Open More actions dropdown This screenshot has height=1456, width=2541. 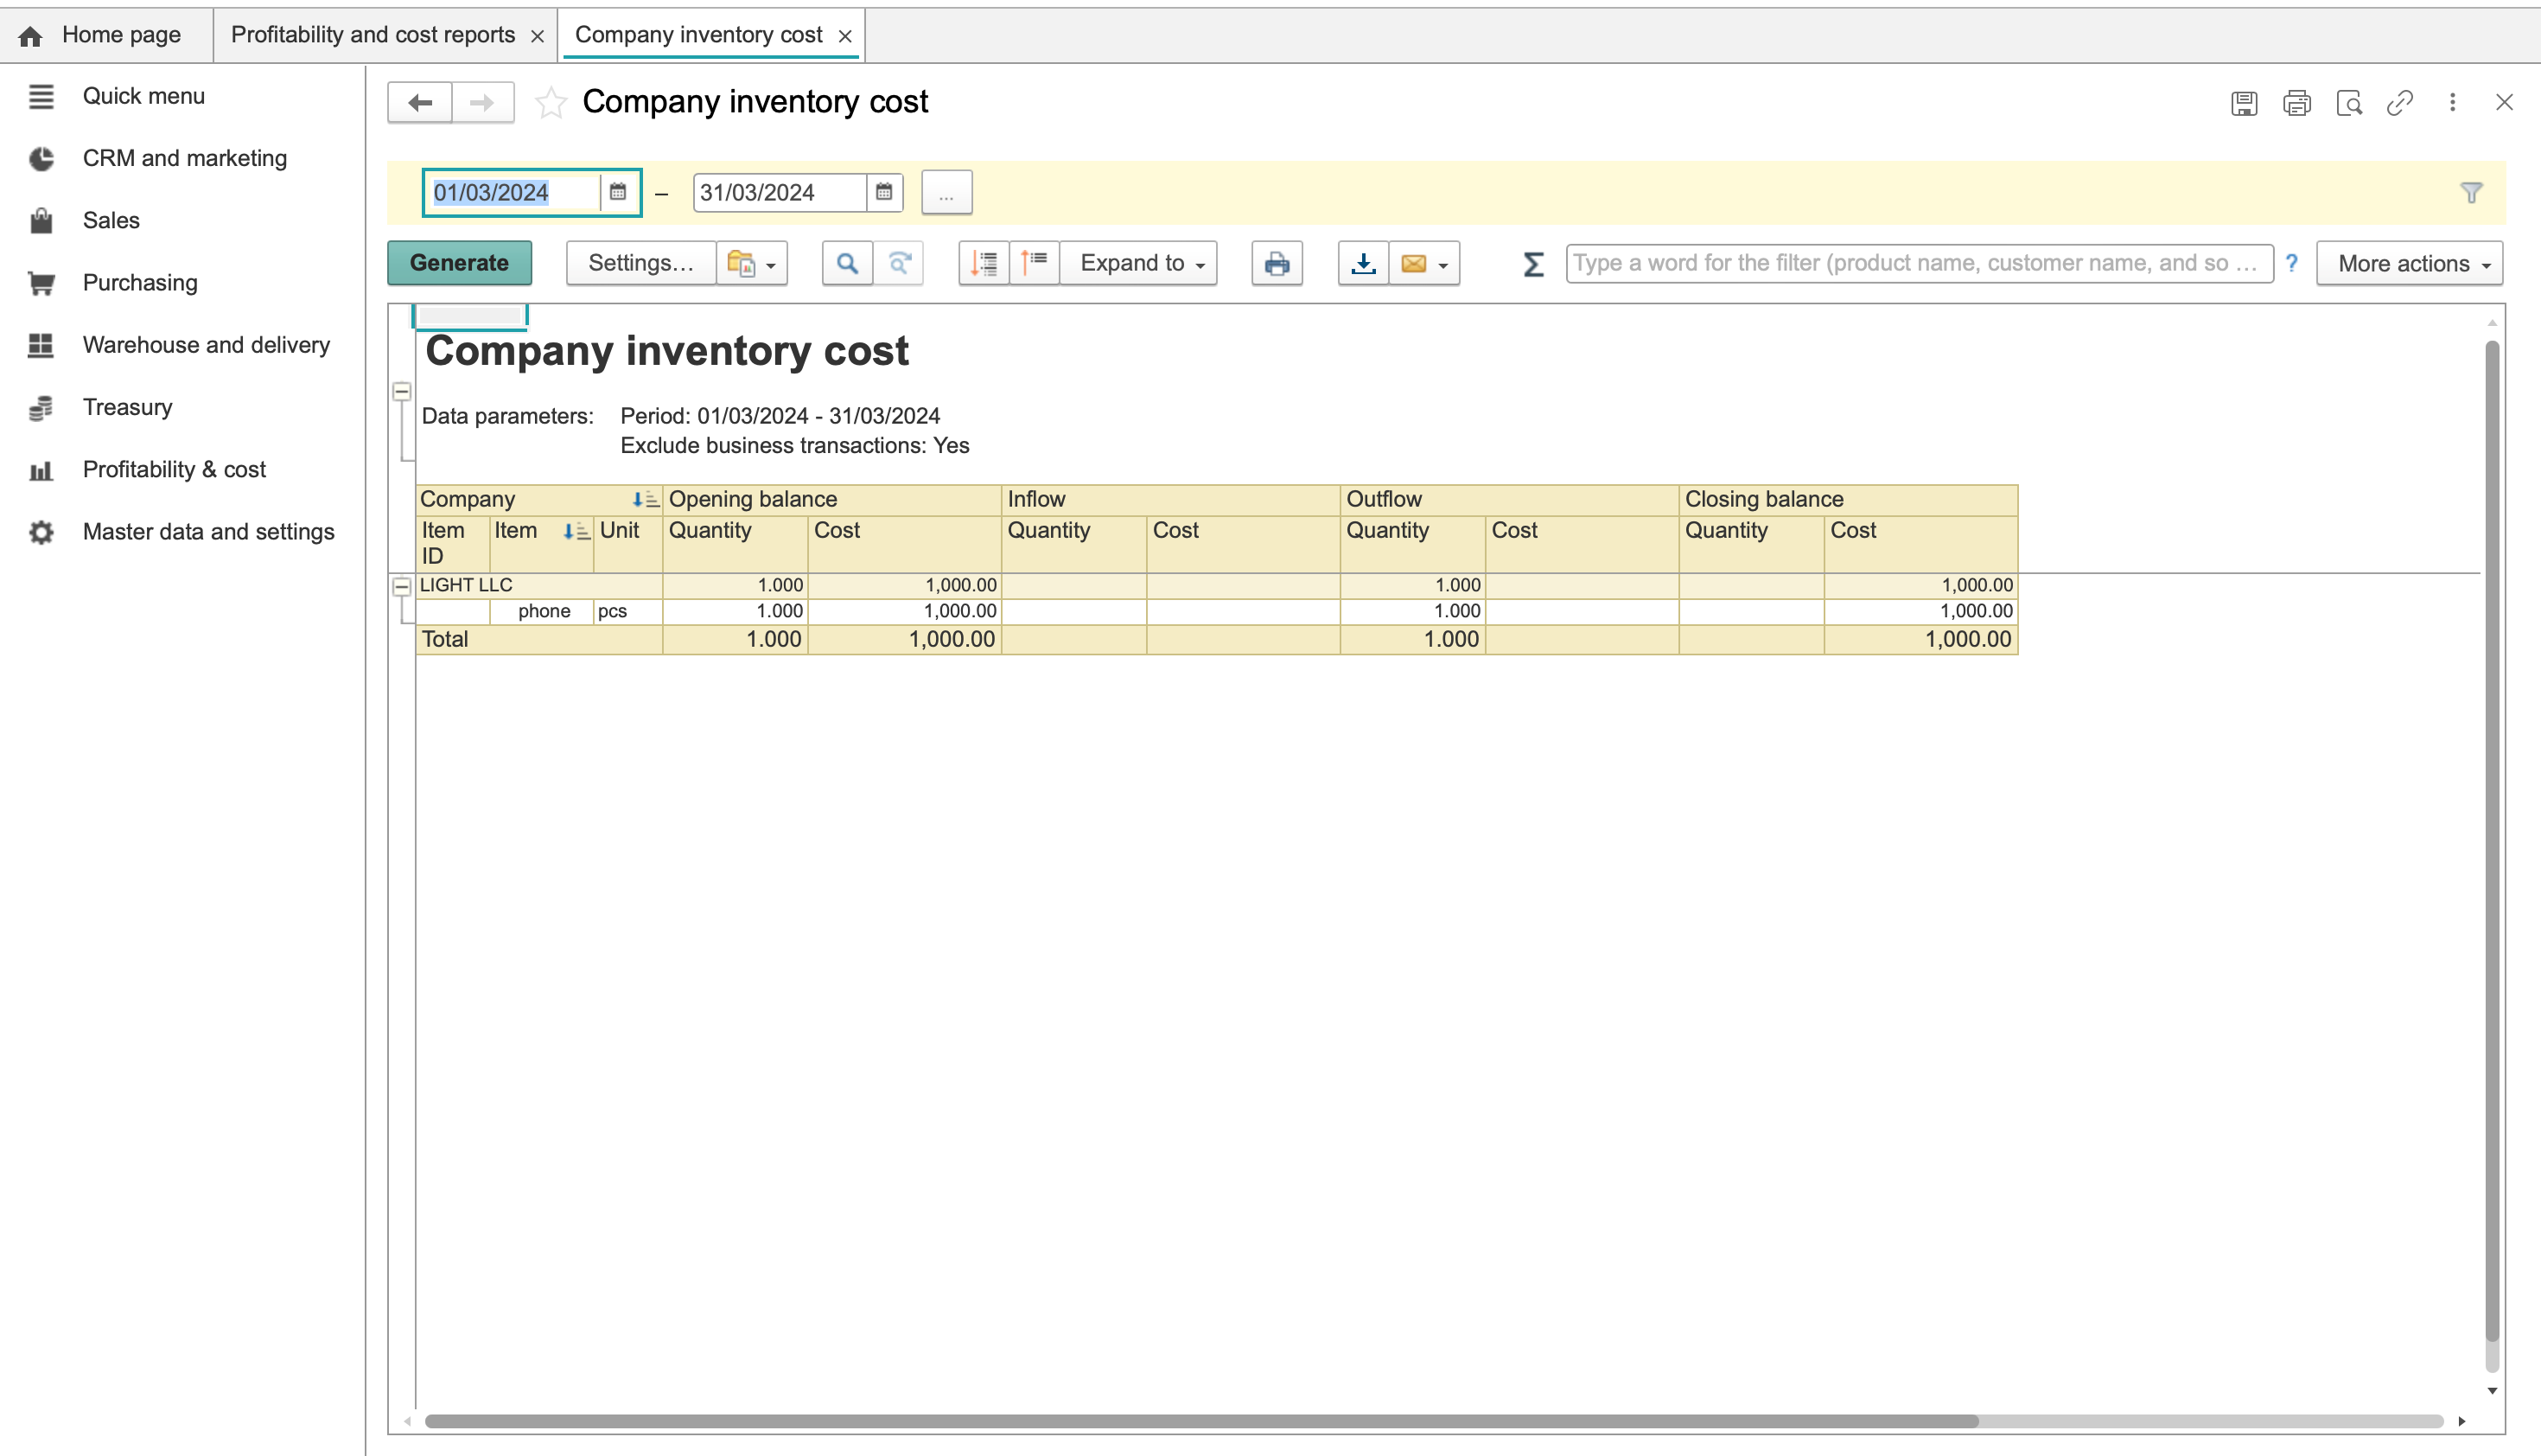2410,263
